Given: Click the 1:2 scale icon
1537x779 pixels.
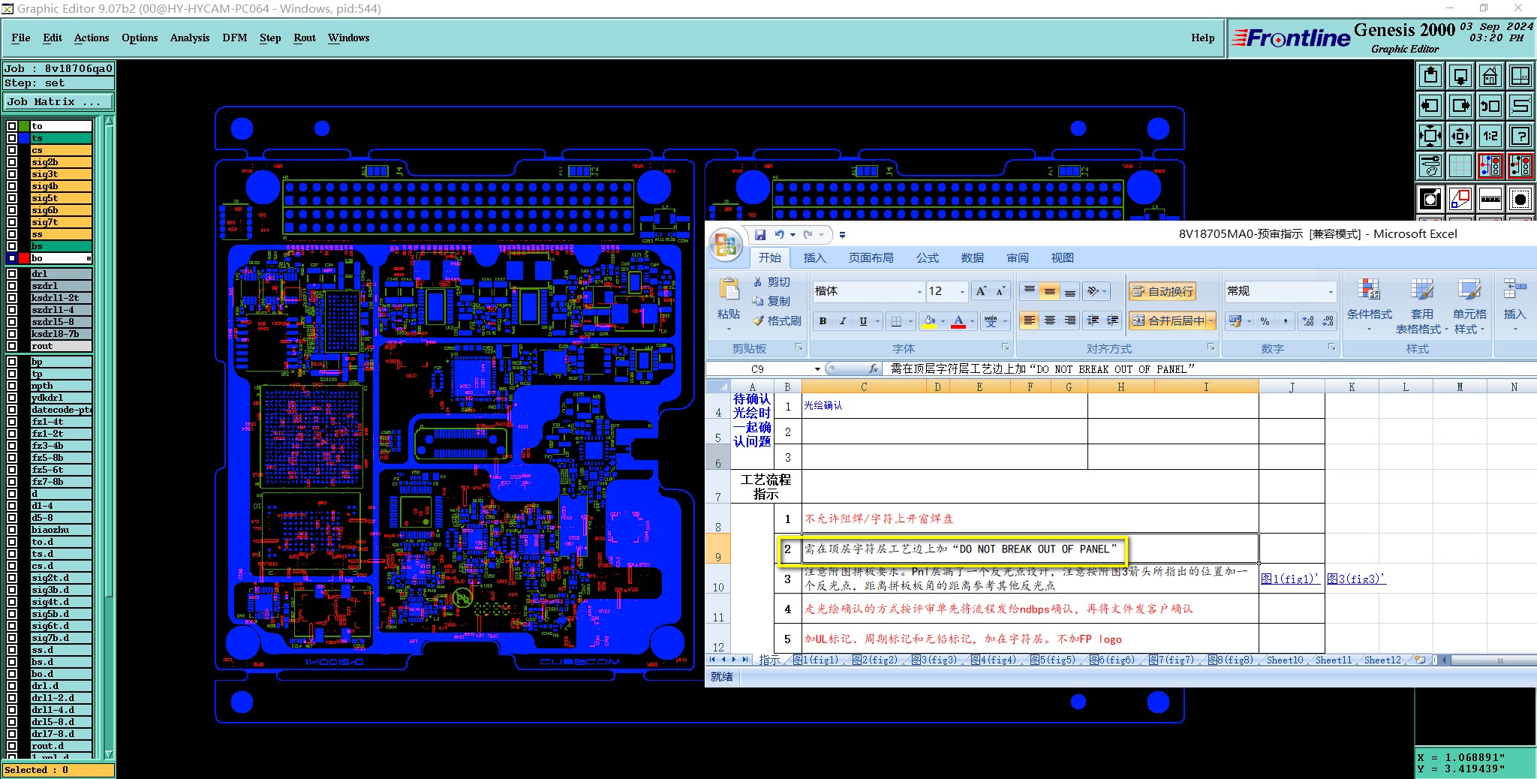Looking at the screenshot, I should [1490, 136].
